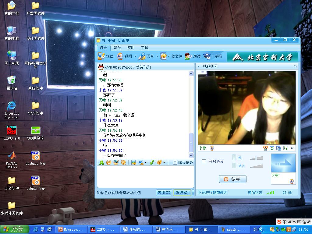Open magic emoticon icon
312x234 pixels.
click(116, 163)
